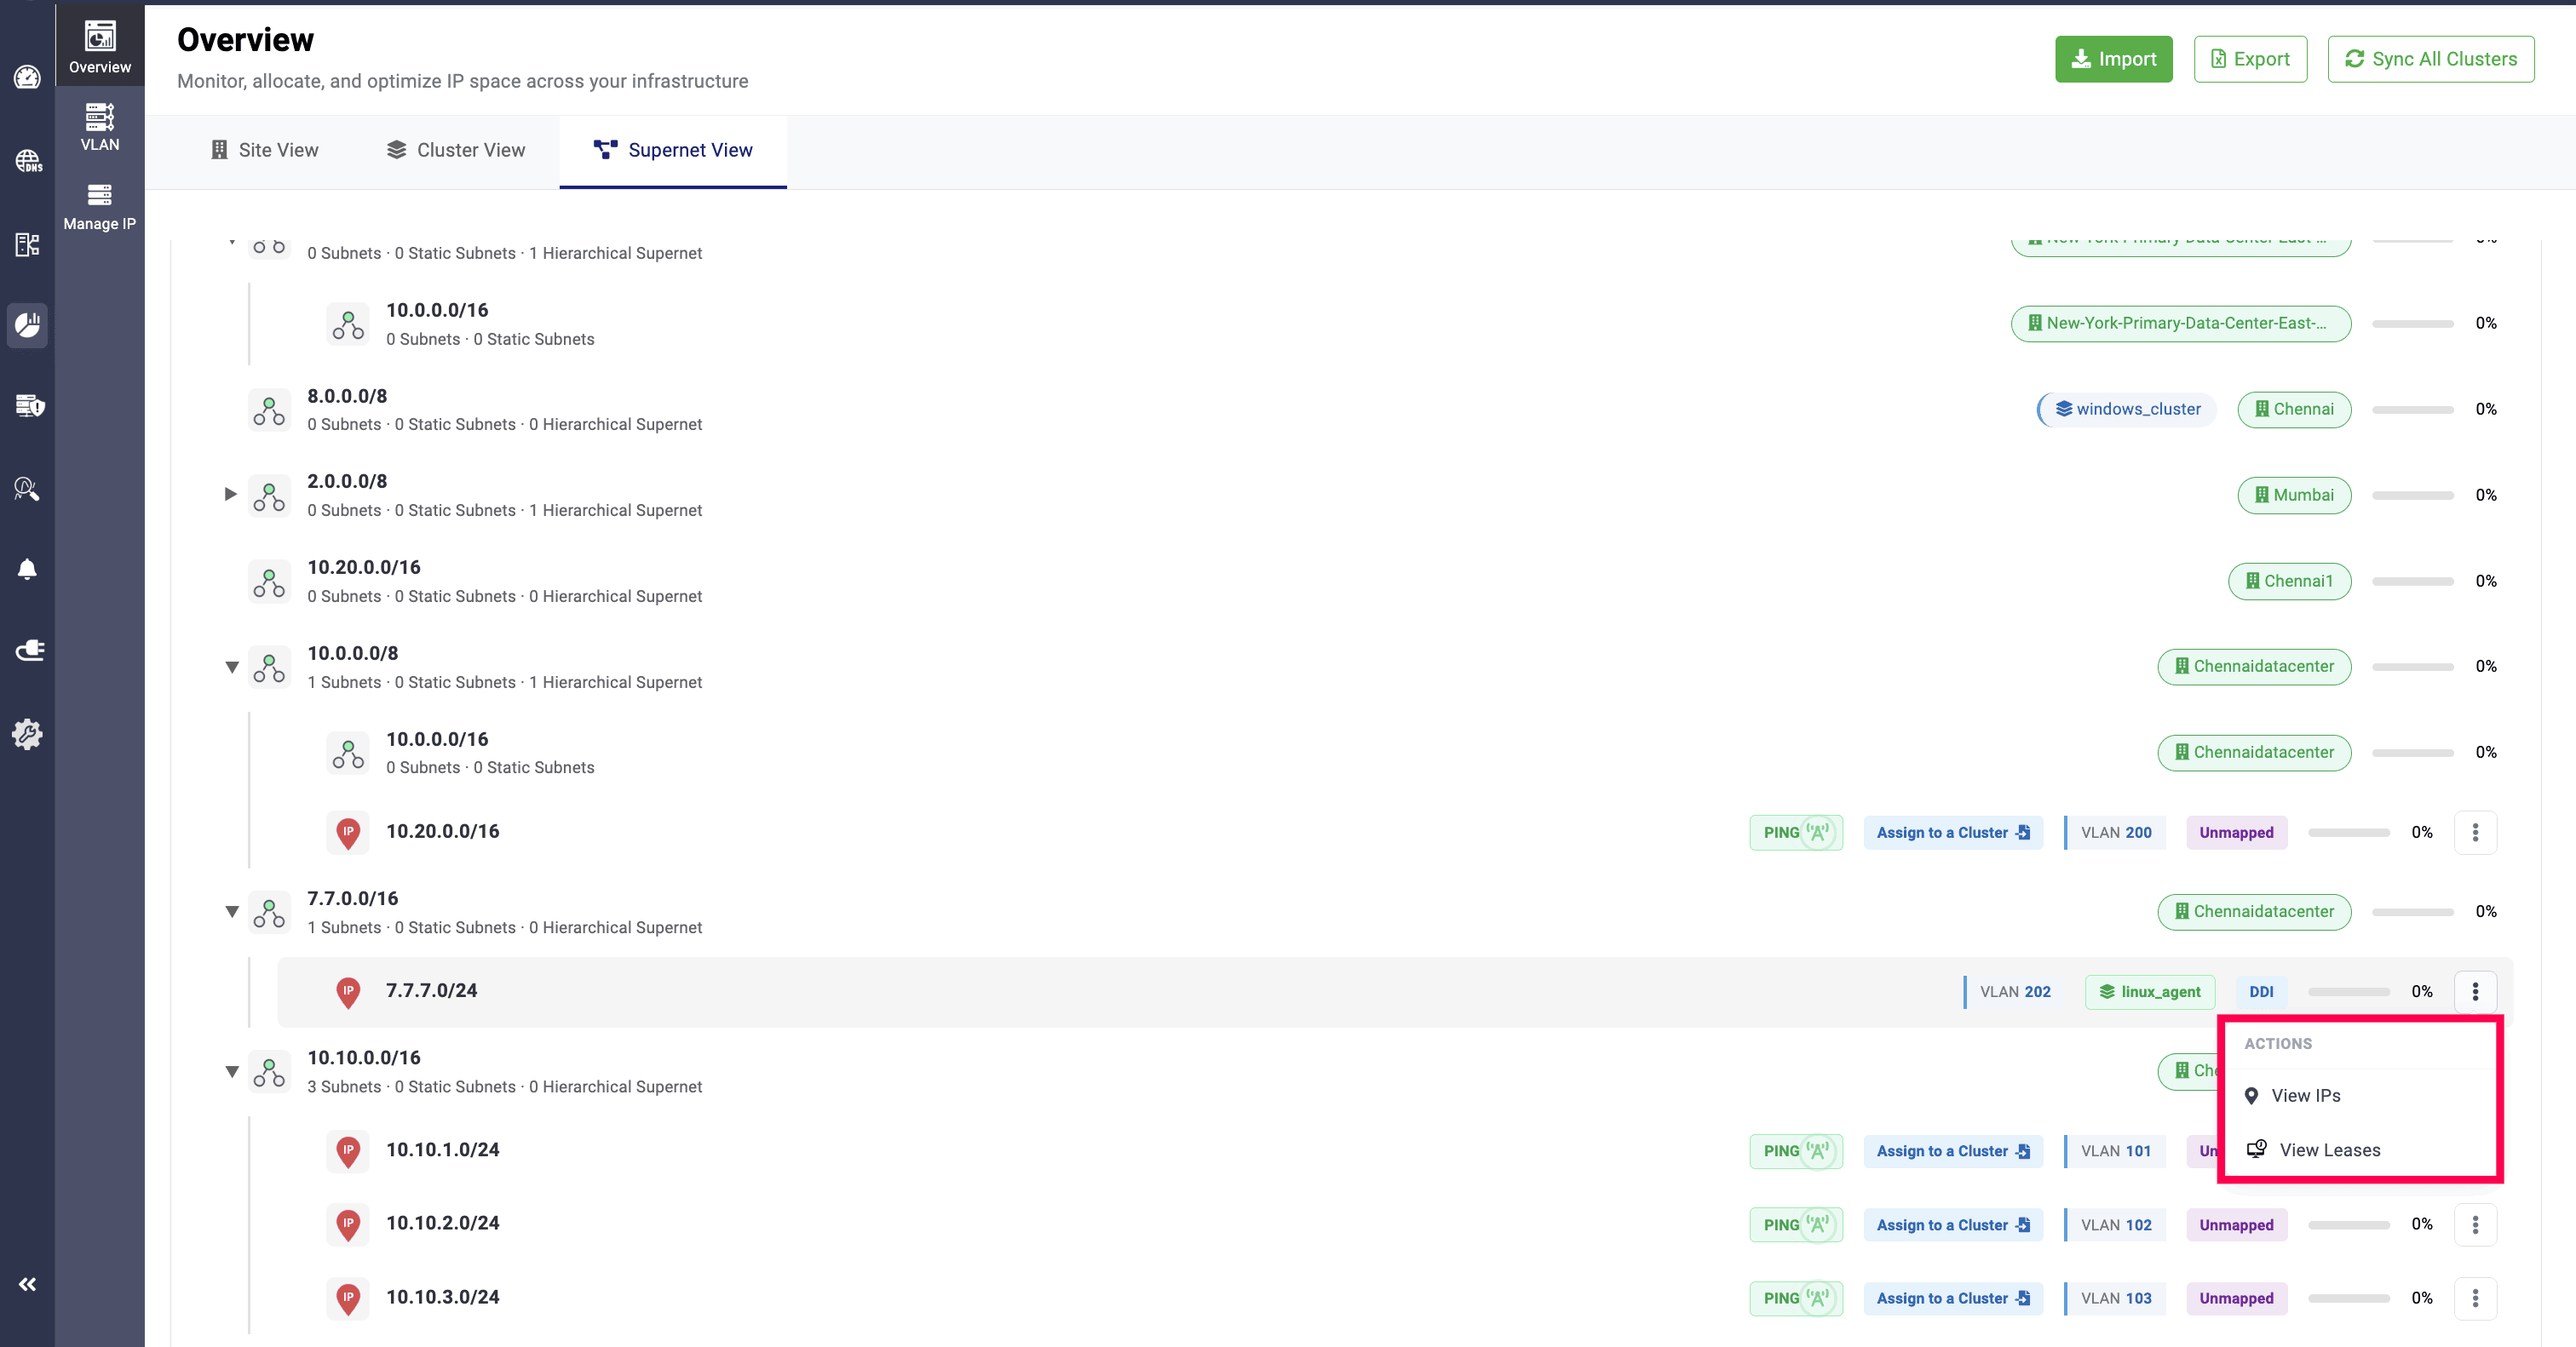Collapse the 10.10.0.0/16 supernet node

point(231,1071)
